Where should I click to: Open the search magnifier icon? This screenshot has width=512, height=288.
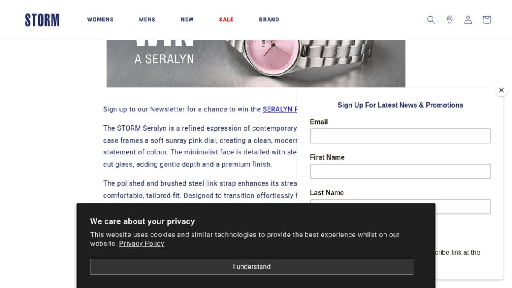click(x=431, y=20)
